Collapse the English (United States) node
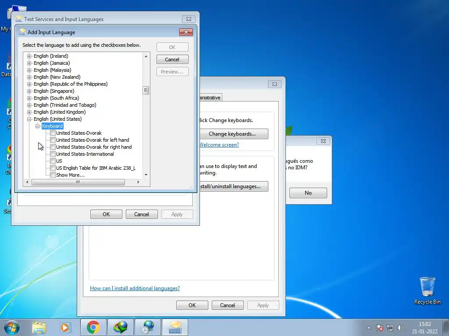This screenshot has height=336, width=449. click(x=29, y=119)
